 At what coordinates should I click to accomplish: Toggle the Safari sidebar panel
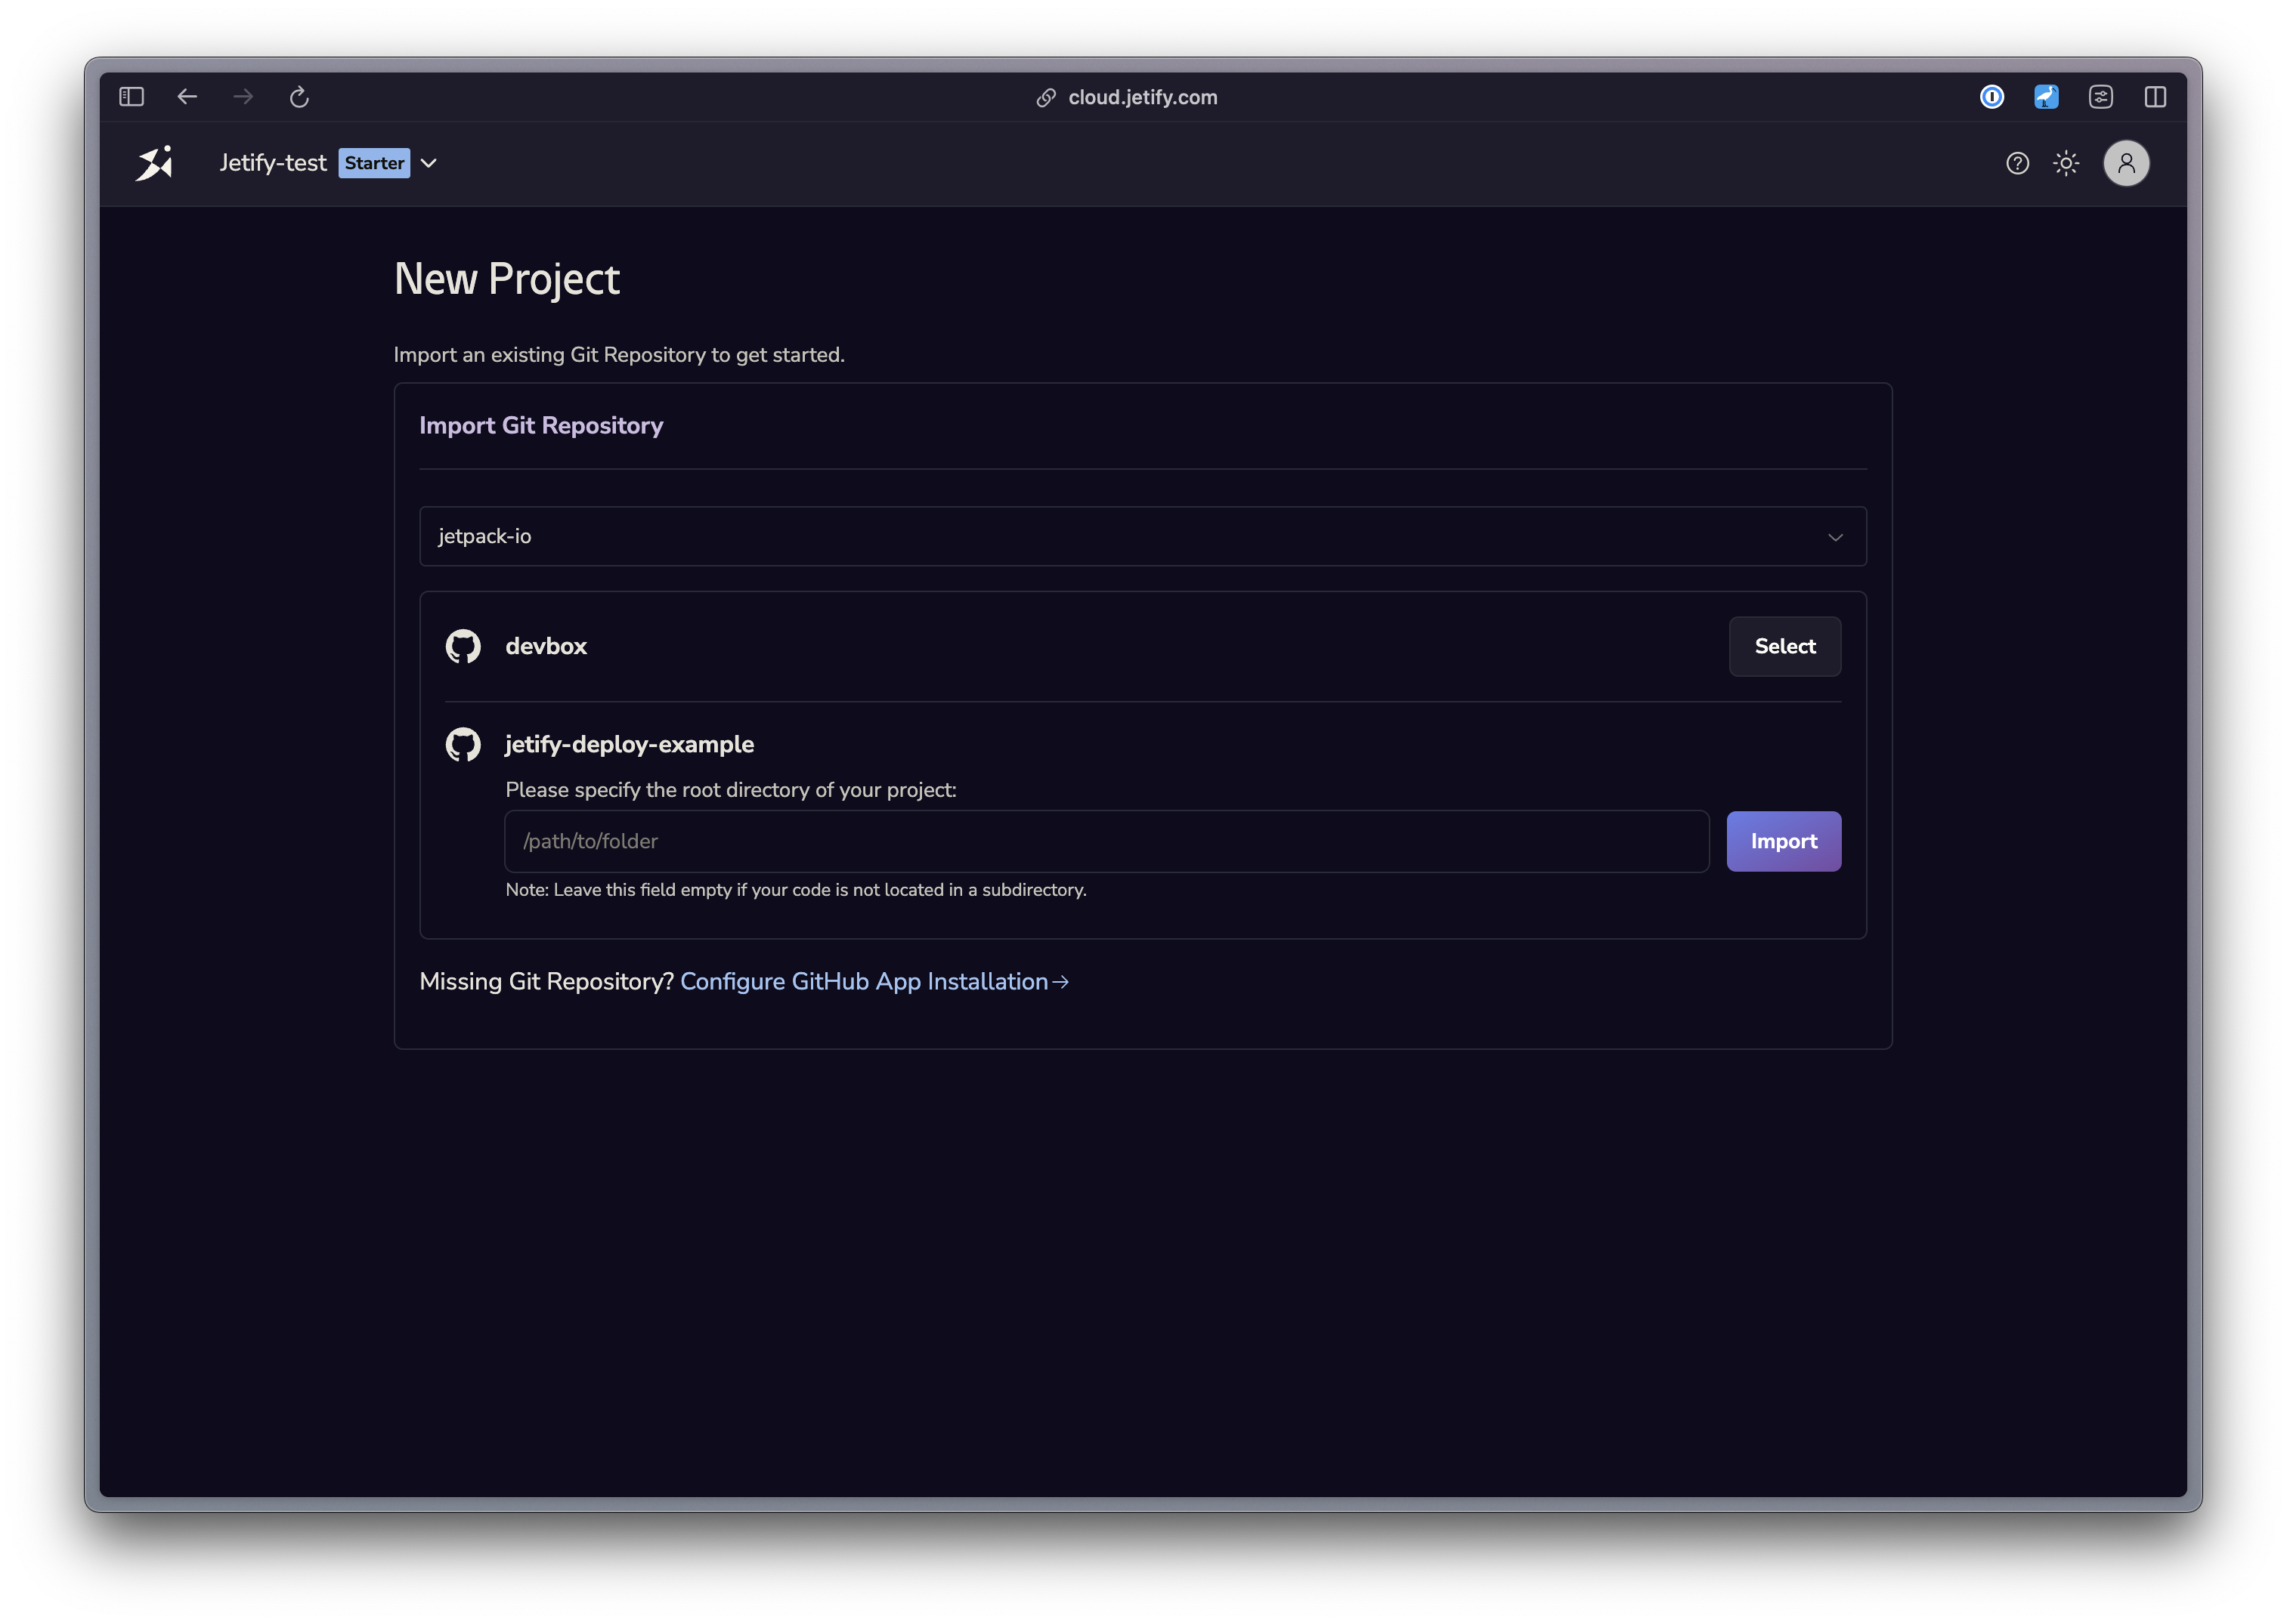tap(131, 96)
